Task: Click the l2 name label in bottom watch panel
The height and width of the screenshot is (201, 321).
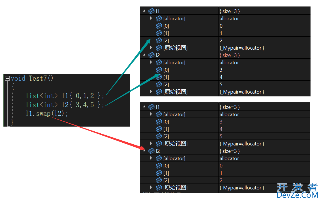Action: click(x=158, y=151)
